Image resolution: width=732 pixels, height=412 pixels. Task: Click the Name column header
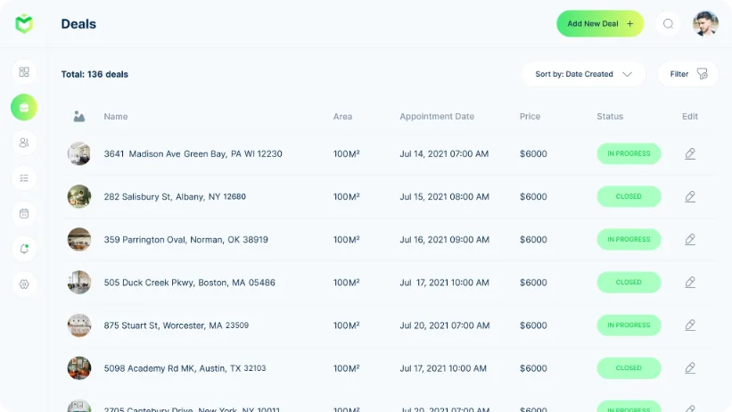[x=116, y=116]
